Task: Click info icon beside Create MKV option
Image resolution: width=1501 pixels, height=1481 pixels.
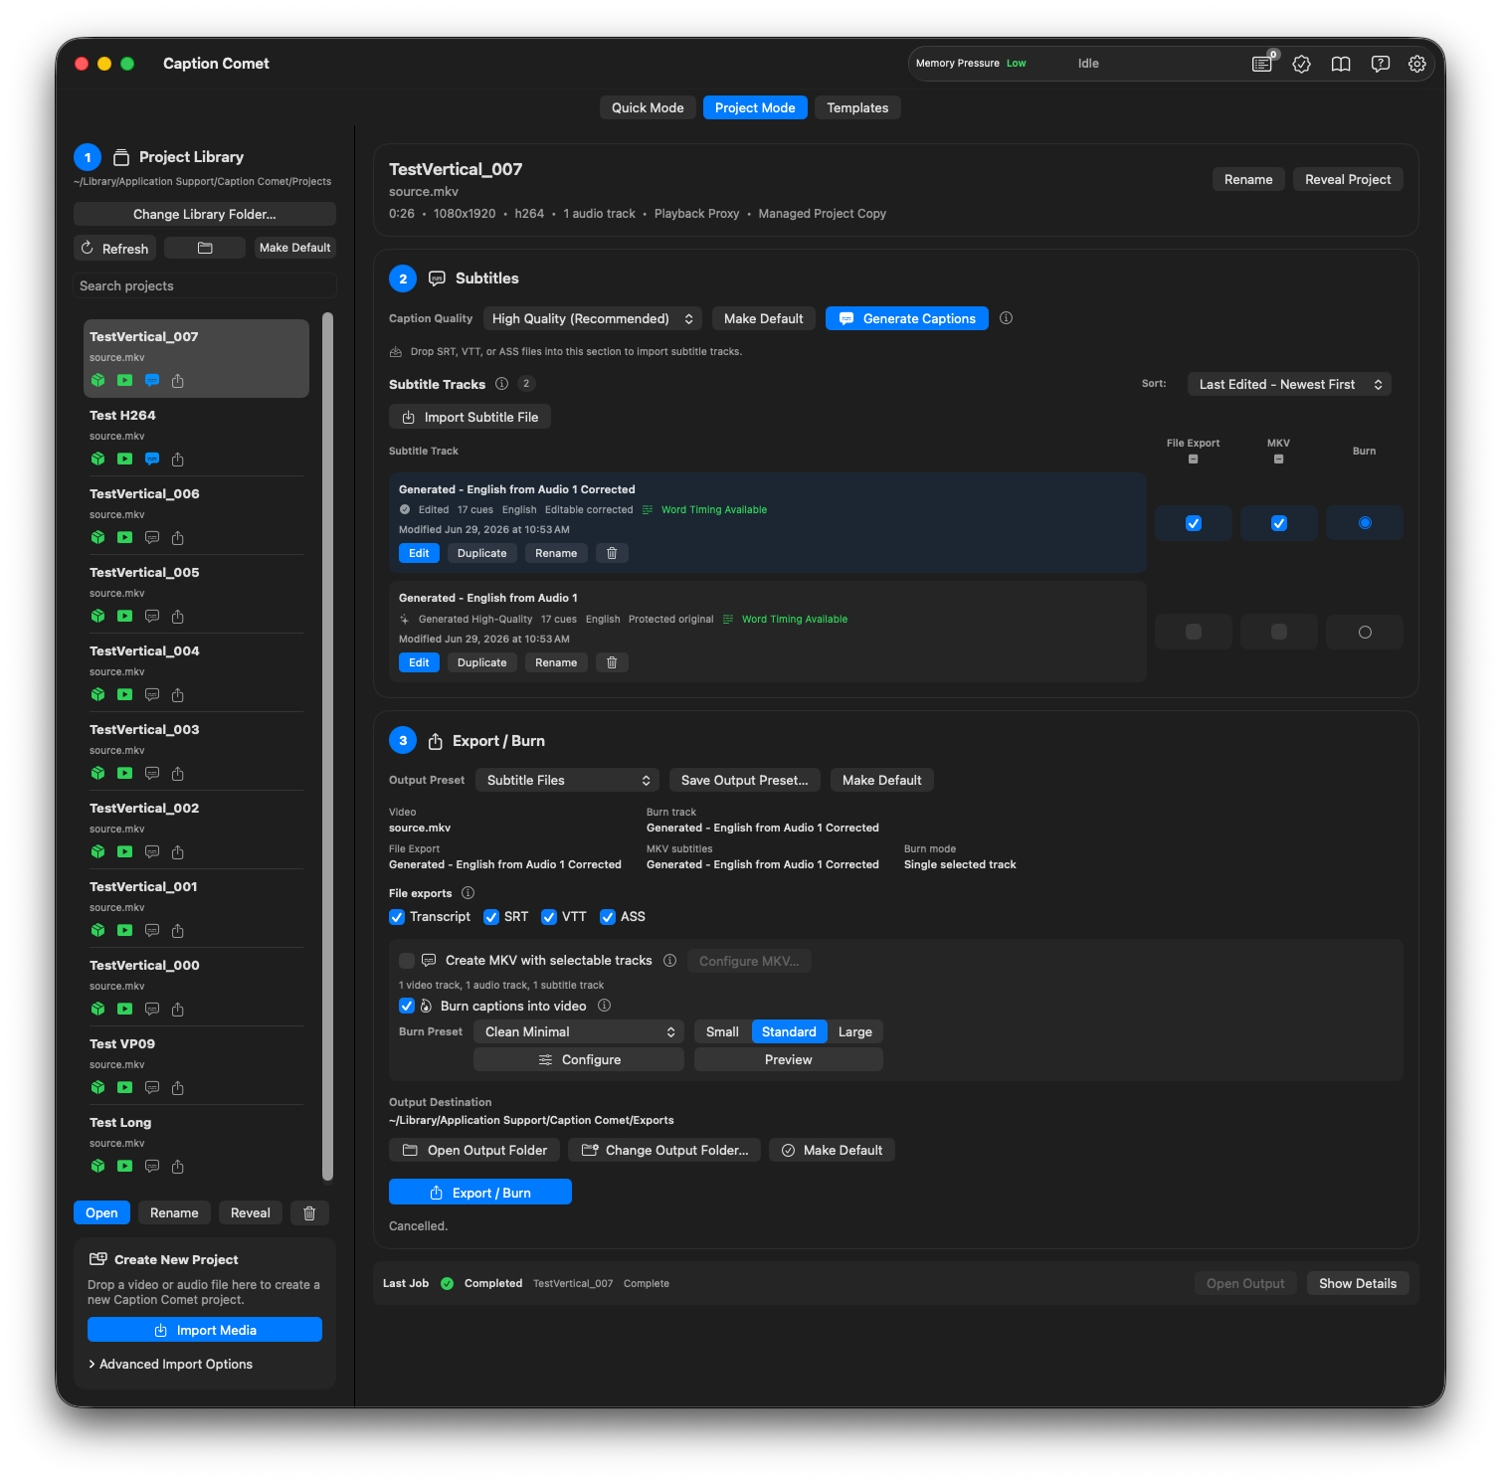Action: pyautogui.click(x=669, y=961)
